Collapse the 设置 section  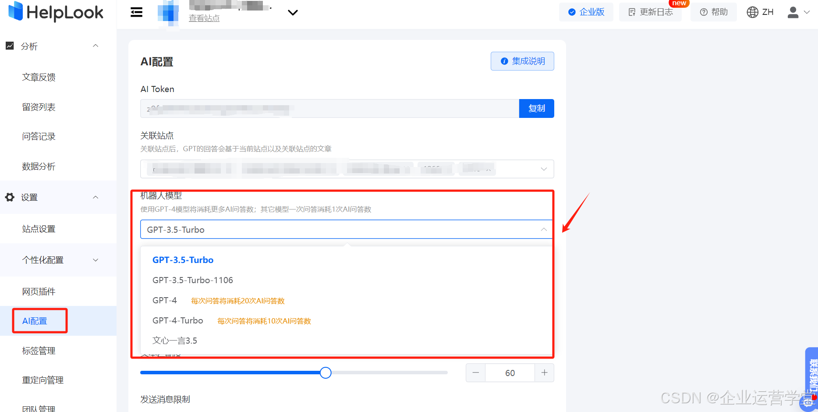click(x=96, y=197)
